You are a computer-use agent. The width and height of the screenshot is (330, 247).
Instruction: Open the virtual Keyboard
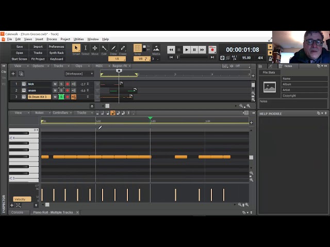point(56,59)
